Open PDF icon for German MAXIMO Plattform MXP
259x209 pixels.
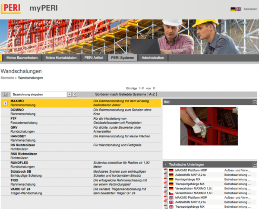[x=166, y=170]
